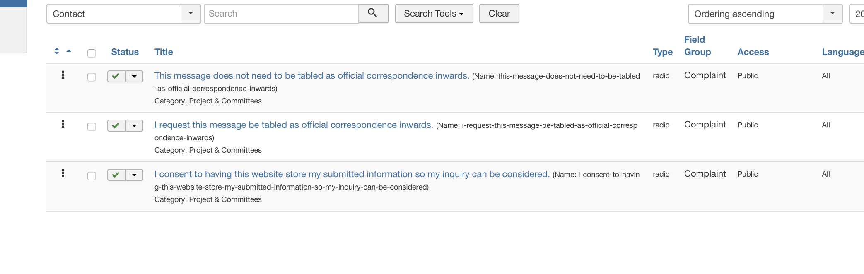The image size is (864, 274).
Task: Toggle published status of 'I consent' row
Action: (116, 175)
